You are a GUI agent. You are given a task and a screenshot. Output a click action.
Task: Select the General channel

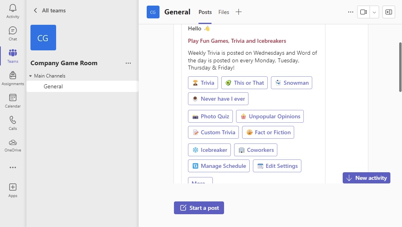82,86
